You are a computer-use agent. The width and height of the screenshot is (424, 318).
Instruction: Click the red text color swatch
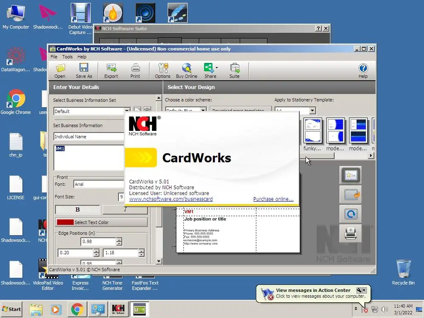65,222
